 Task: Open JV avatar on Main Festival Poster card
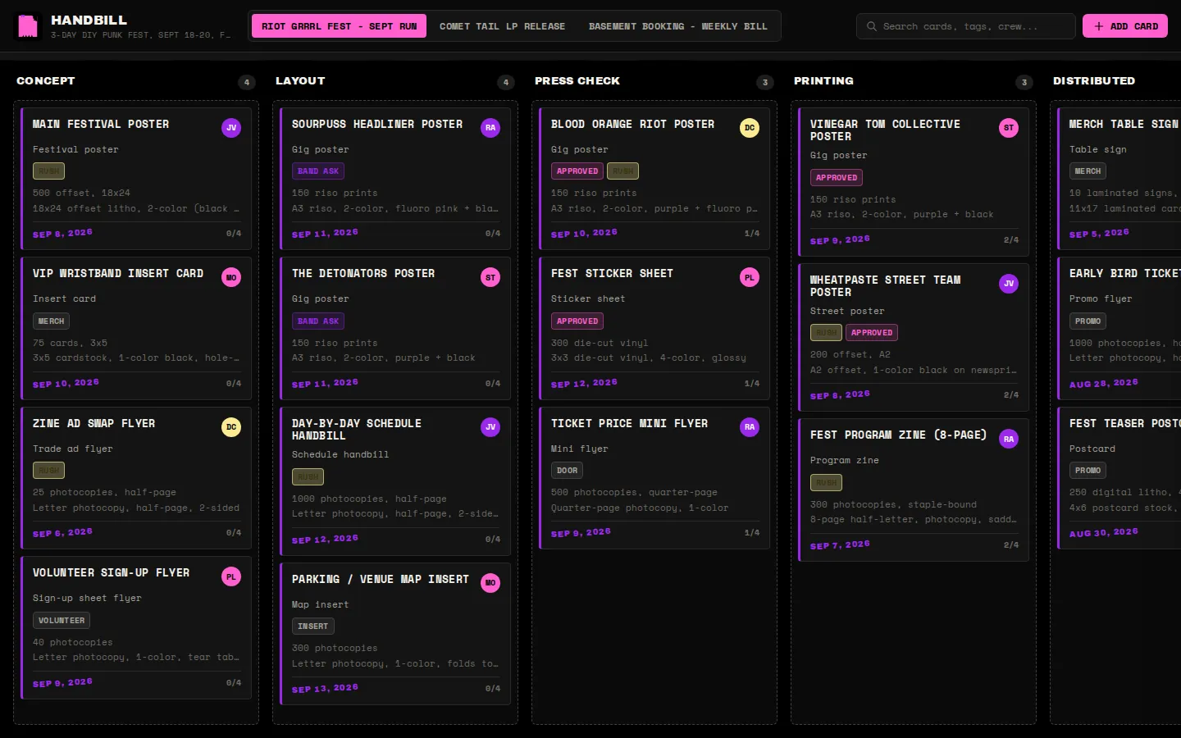[x=231, y=128]
